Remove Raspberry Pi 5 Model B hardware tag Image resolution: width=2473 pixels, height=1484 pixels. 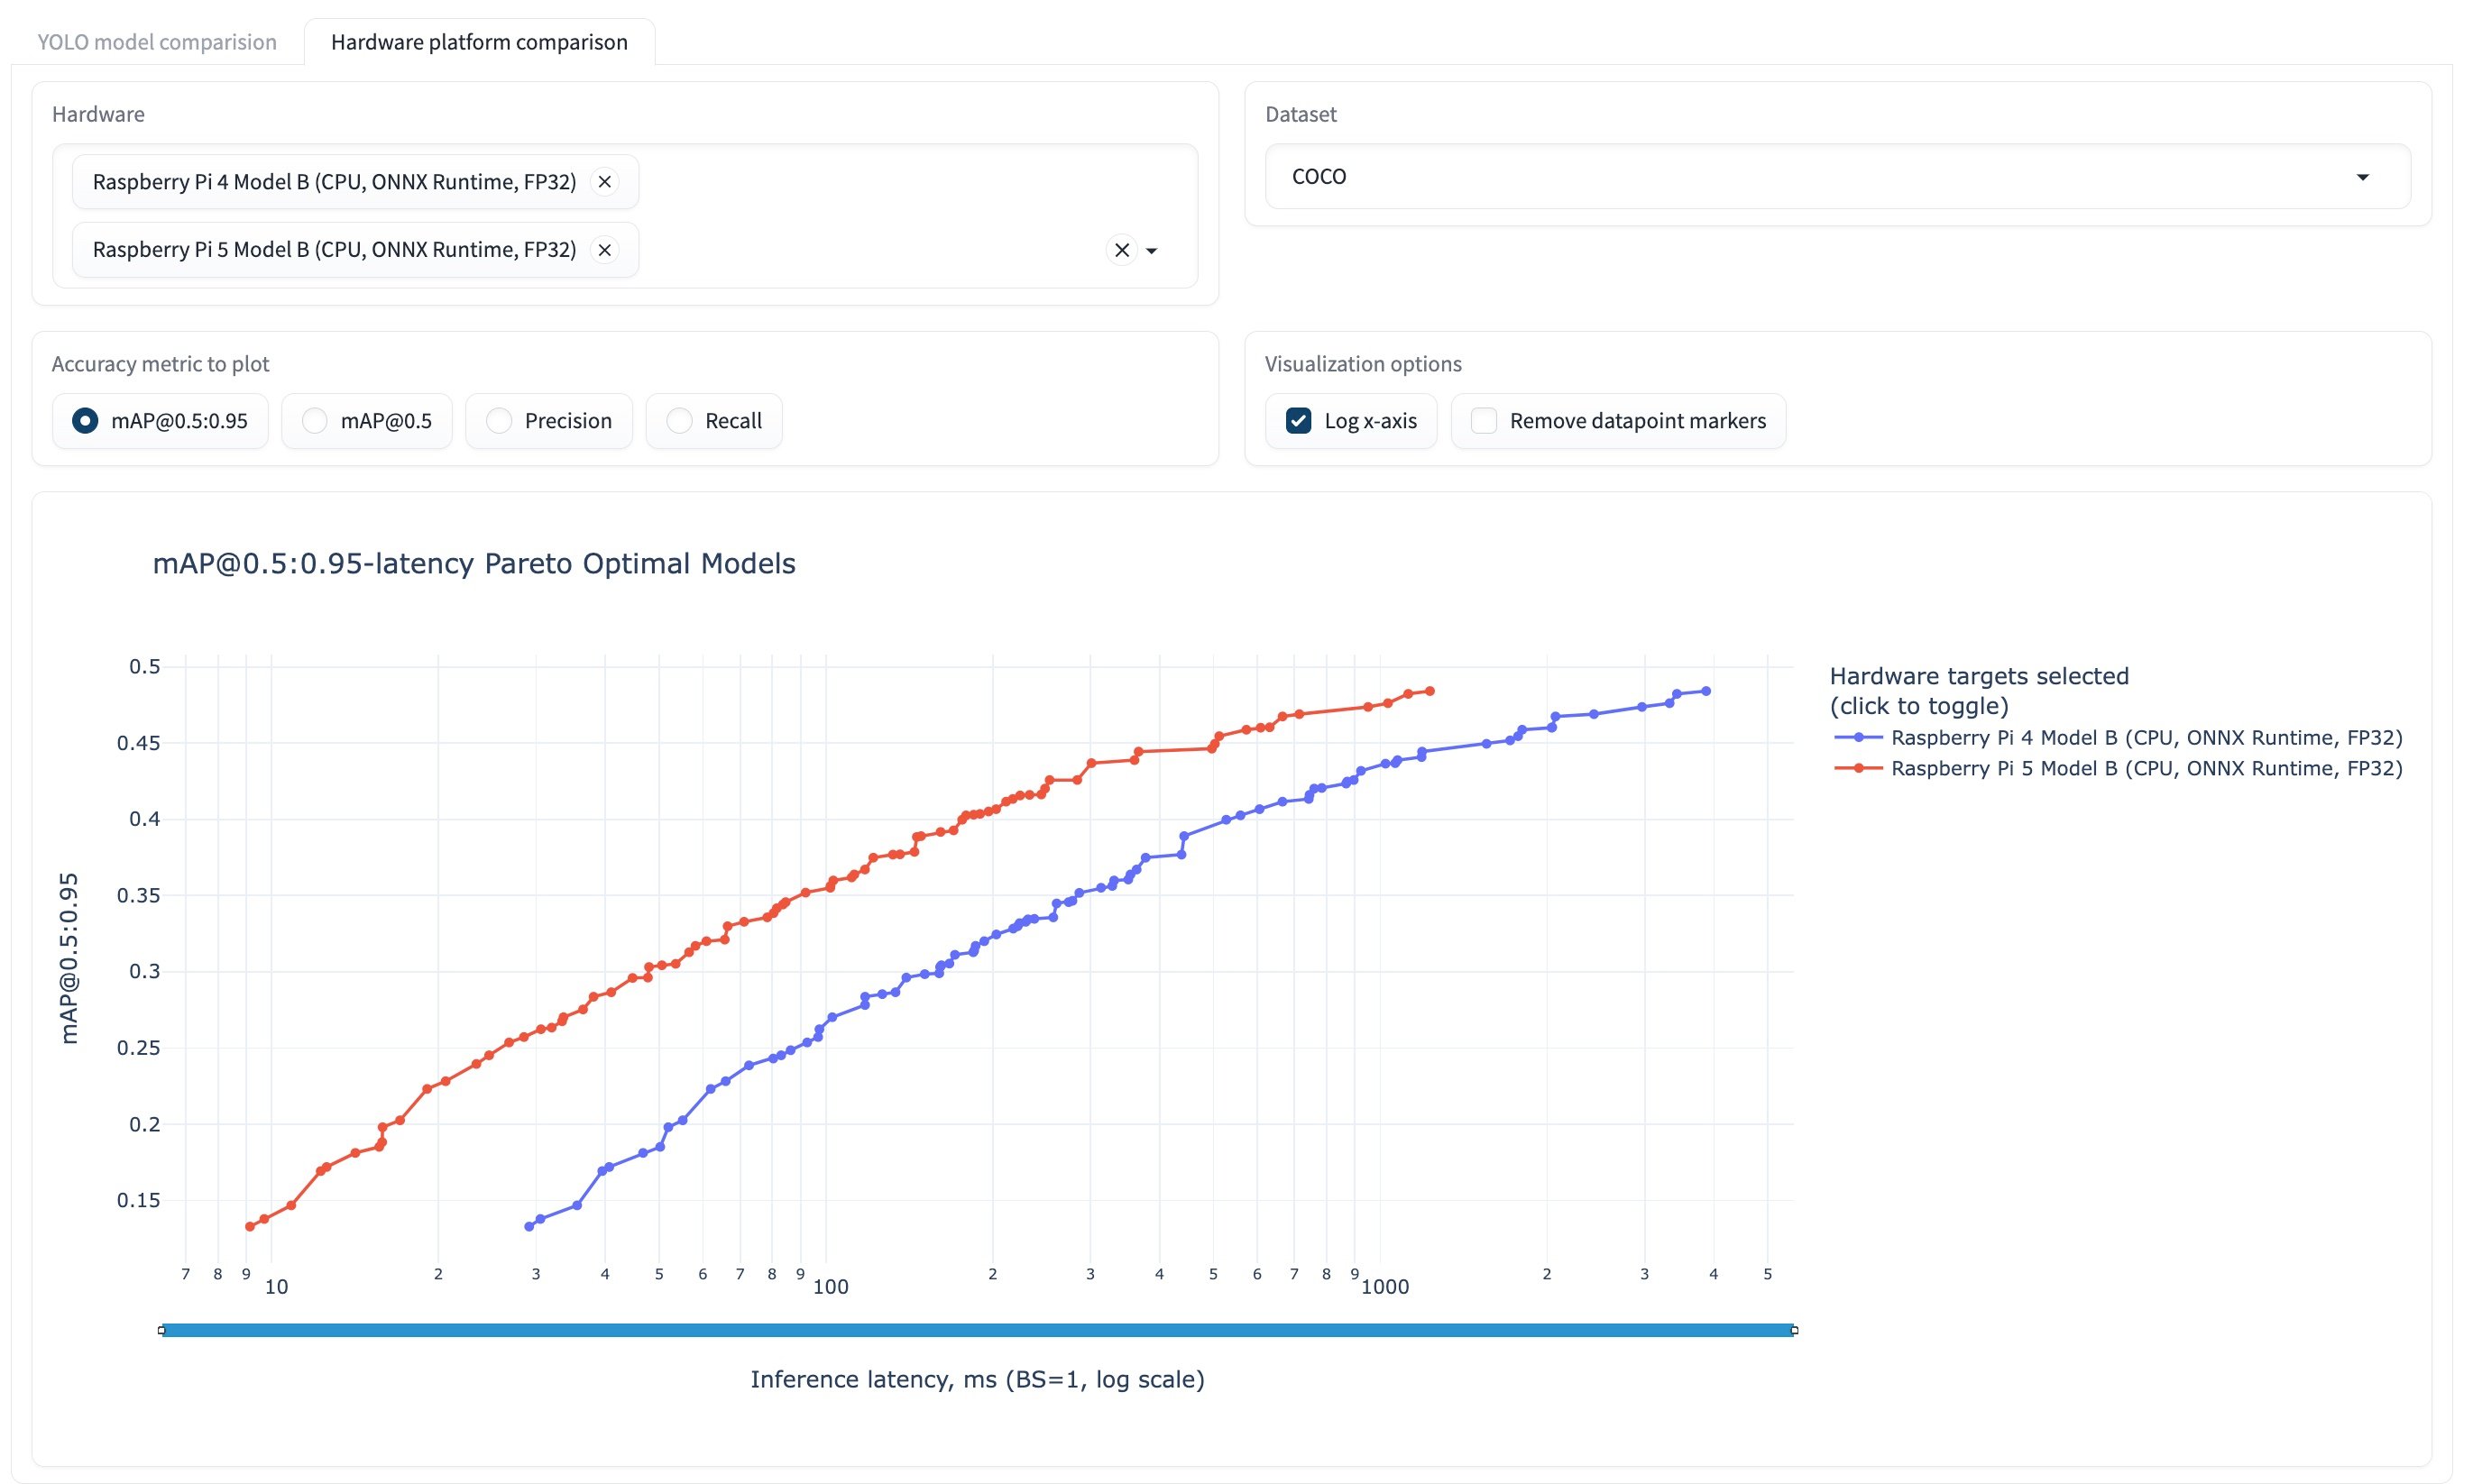click(604, 250)
